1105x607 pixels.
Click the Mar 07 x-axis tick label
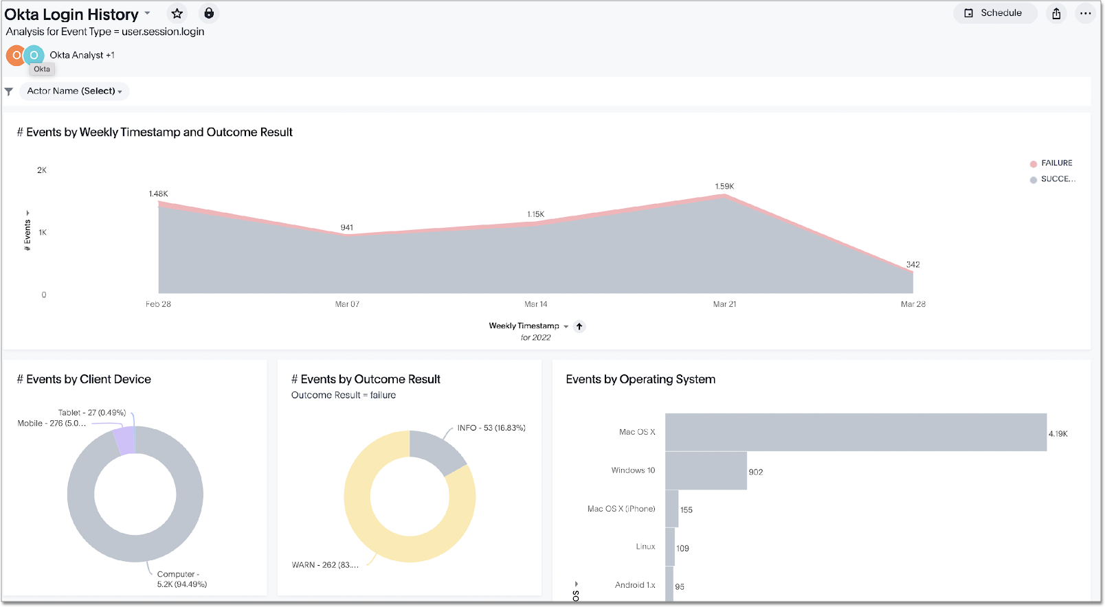tap(347, 304)
